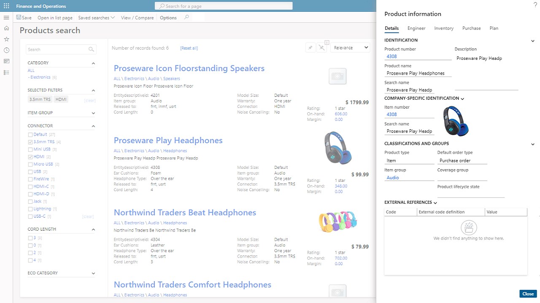Click the pin product icon
This screenshot has height=303, width=540.
pos(310,48)
